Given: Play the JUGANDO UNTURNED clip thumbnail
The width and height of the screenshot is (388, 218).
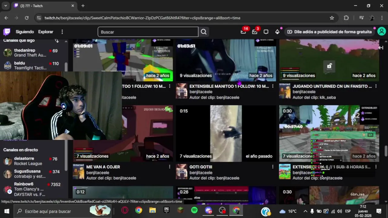Looking at the screenshot, I should pos(329,60).
